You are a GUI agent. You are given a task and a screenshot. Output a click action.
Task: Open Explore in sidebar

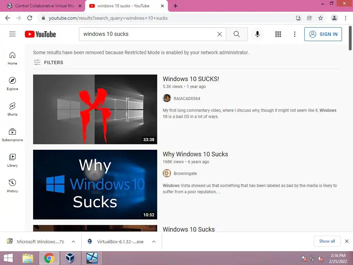tap(12, 84)
